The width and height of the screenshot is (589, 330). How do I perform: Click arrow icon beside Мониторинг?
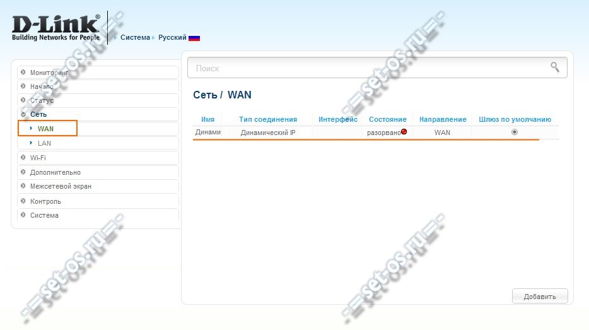click(x=23, y=72)
